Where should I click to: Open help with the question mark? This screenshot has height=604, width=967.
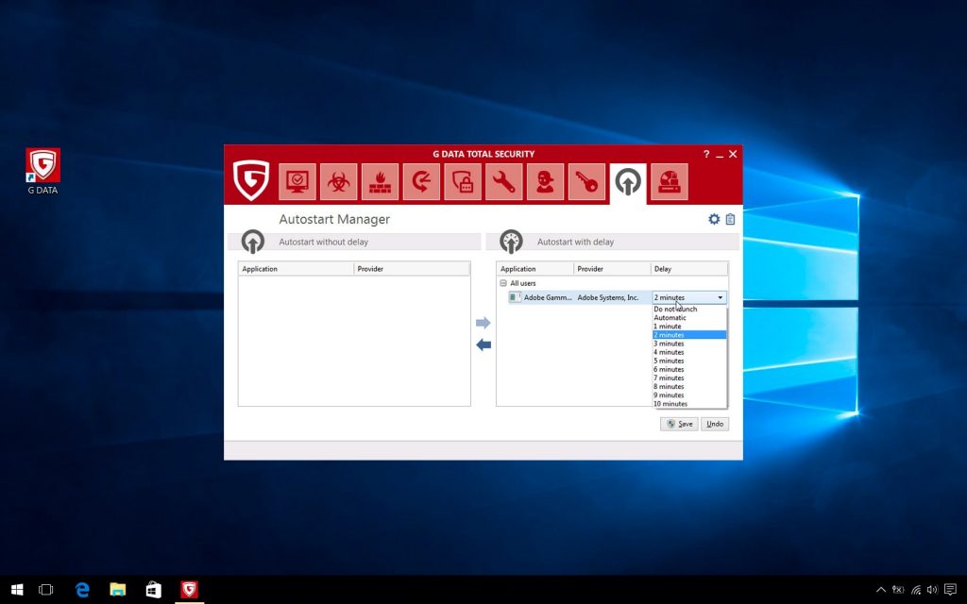tap(706, 154)
